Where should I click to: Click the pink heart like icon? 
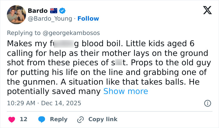(x=11, y=119)
